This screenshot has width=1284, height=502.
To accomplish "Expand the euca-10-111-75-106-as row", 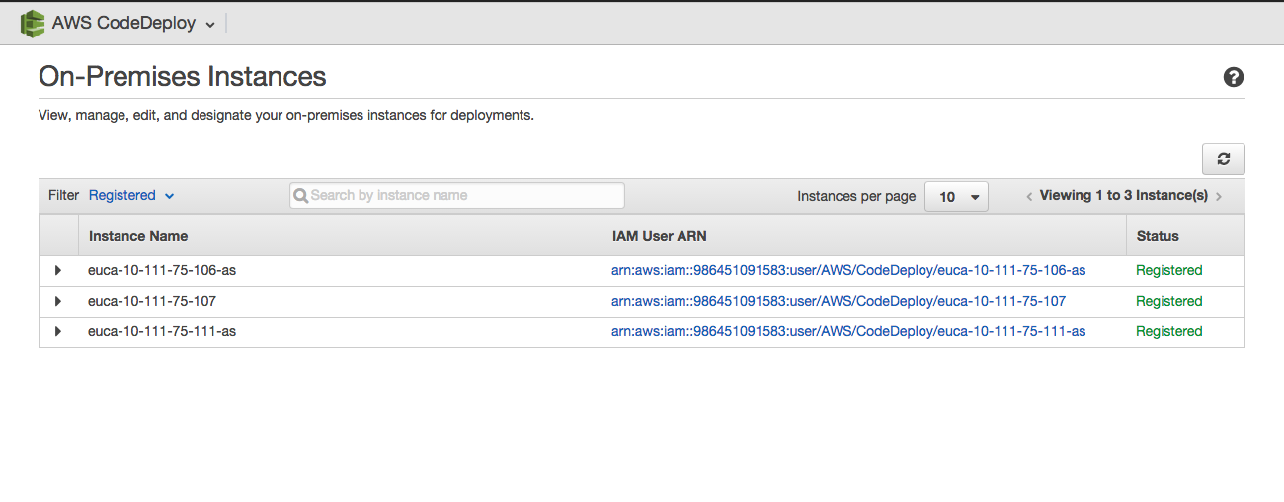I will pos(58,270).
